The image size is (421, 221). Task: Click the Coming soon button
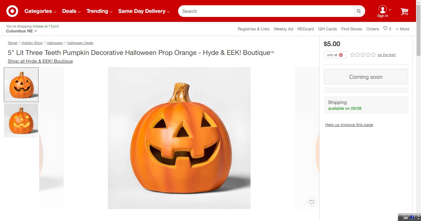(x=366, y=77)
